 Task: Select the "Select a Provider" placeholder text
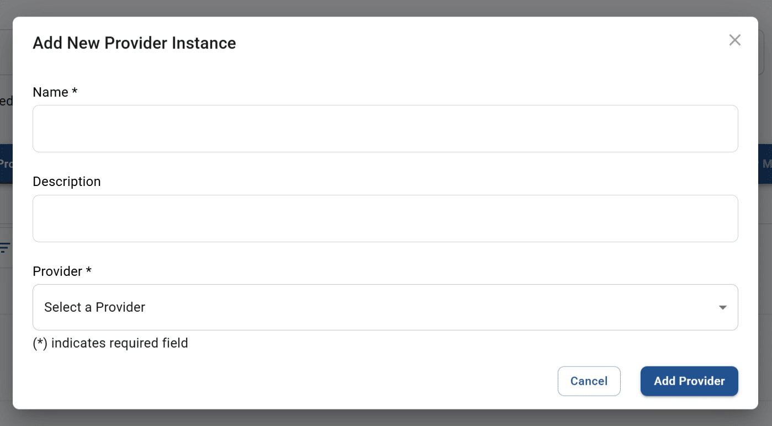(x=94, y=307)
